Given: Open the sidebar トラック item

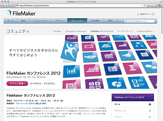Looking at the screenshot, I should point(133,117).
